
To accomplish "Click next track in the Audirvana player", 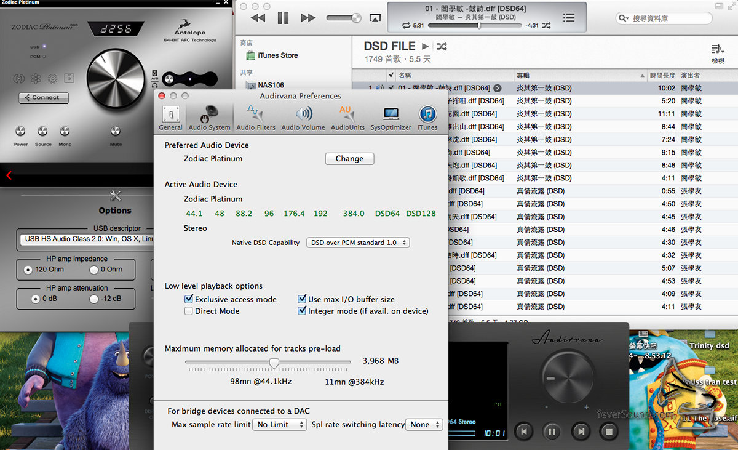I will 580,432.
